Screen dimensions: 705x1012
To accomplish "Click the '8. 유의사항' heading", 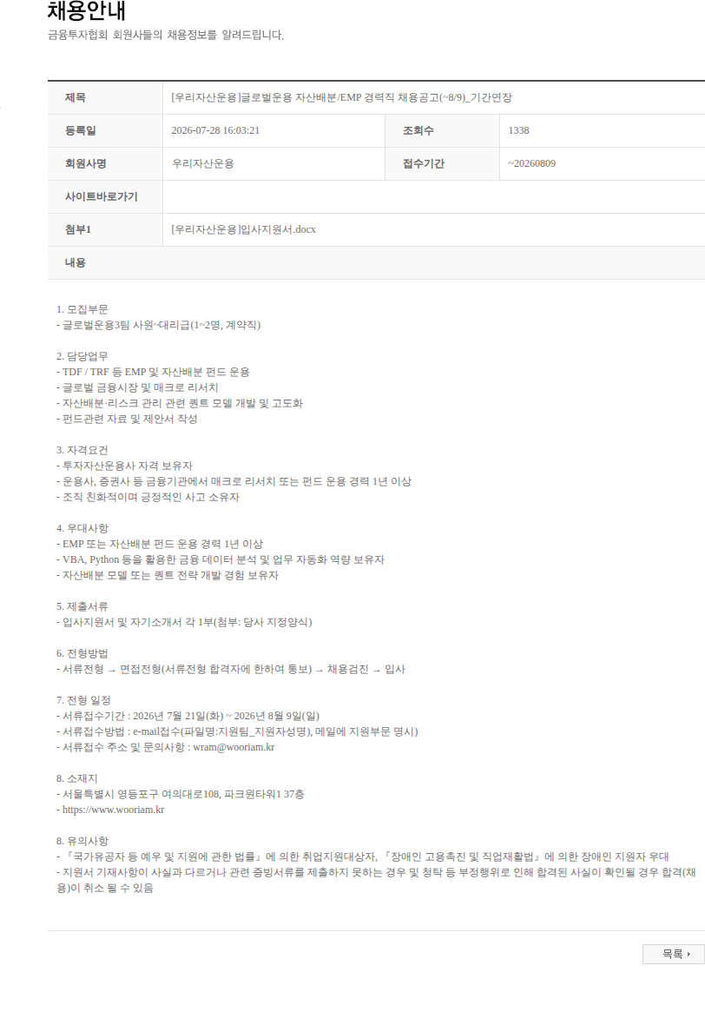I will pyautogui.click(x=82, y=842).
